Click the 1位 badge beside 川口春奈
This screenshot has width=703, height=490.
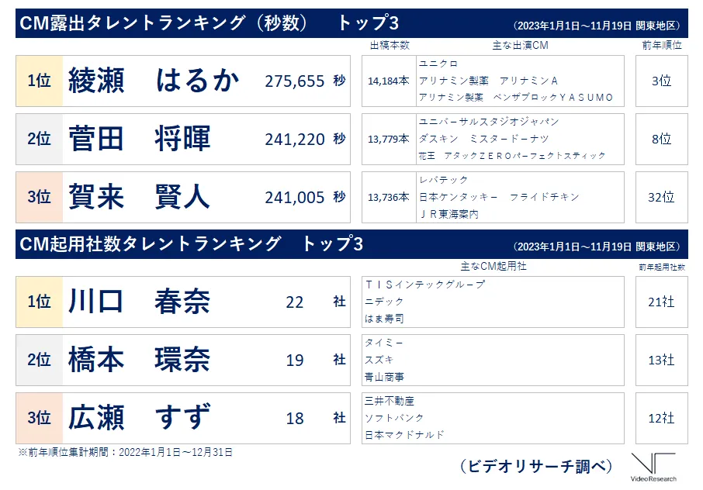click(40, 302)
